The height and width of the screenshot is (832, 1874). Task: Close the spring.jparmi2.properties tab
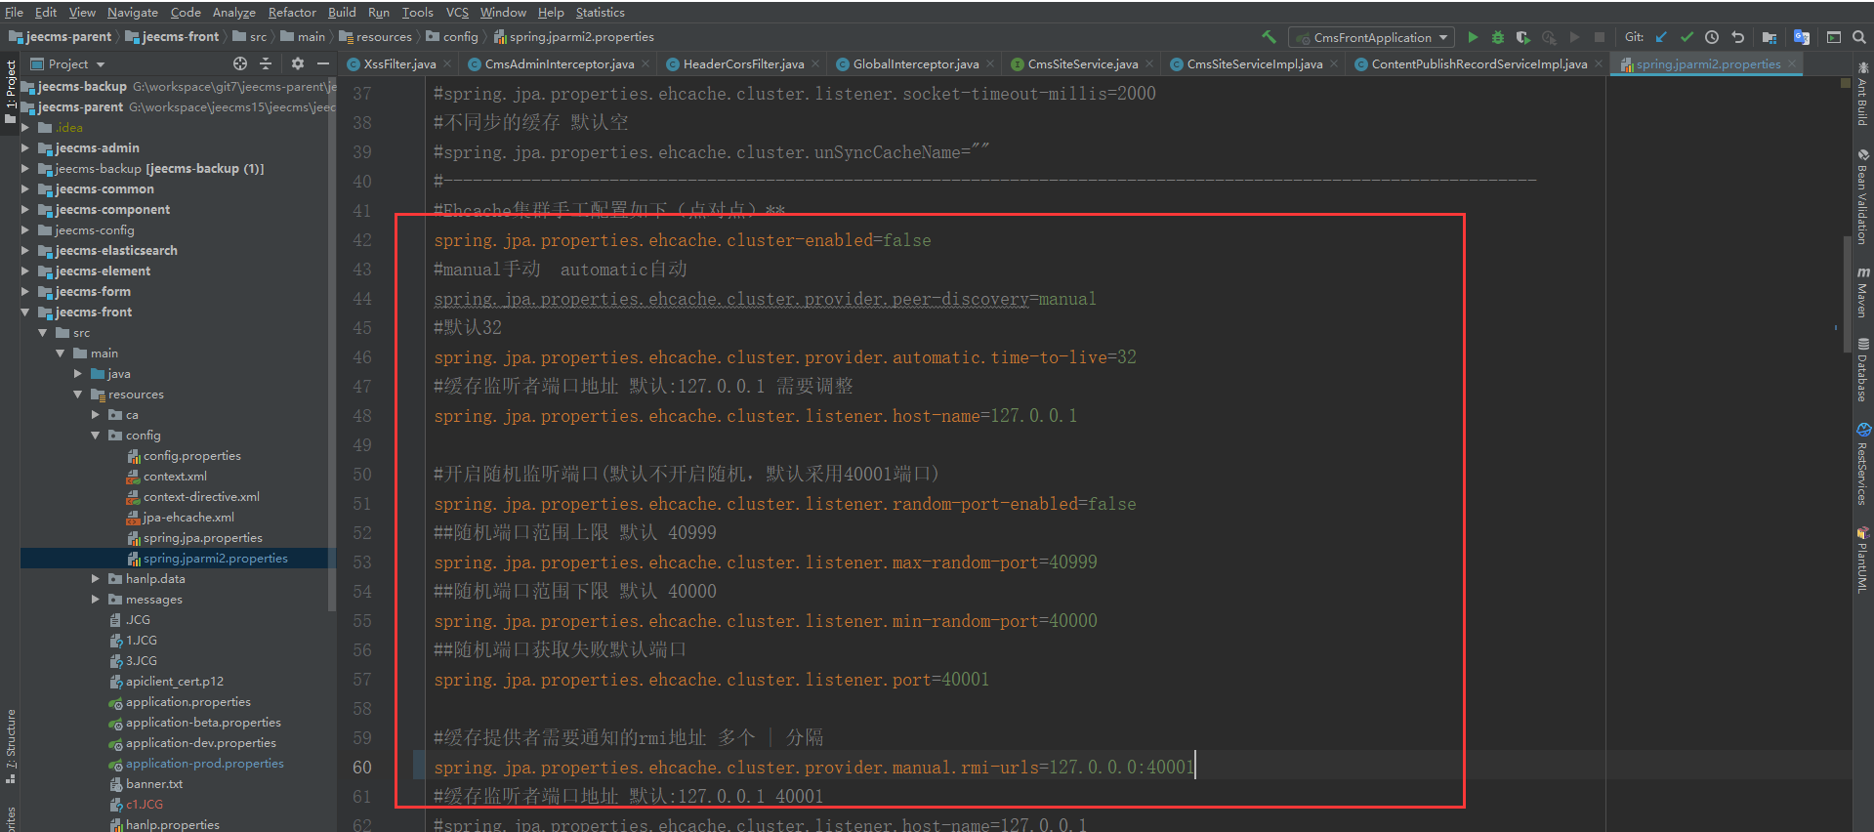[x=1792, y=64]
